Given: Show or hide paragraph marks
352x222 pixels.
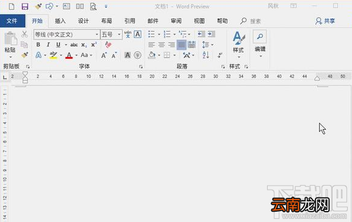Looking at the screenshot, I should pos(220,55).
